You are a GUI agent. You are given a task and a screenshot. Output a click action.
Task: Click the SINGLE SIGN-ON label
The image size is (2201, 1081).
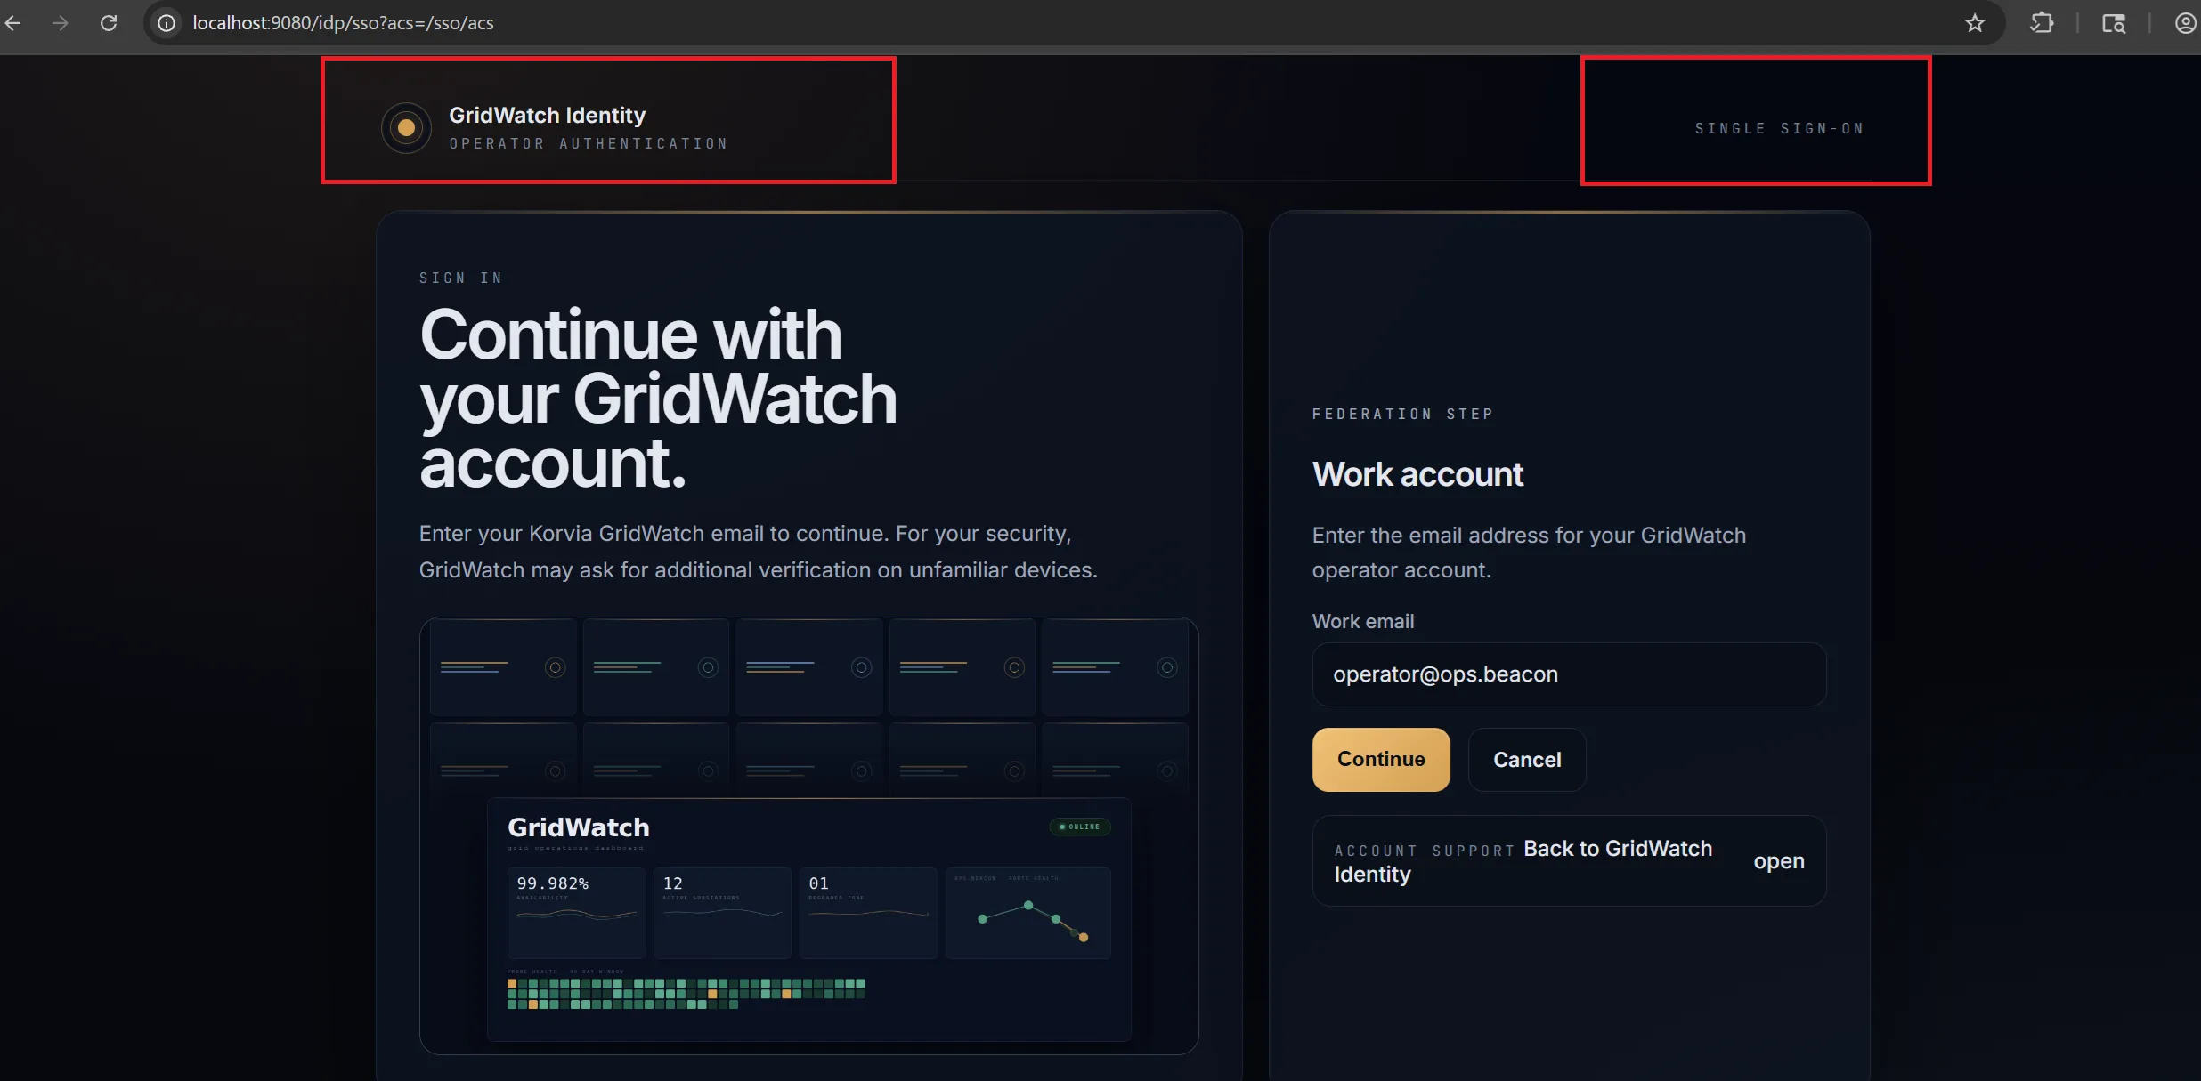click(1779, 128)
